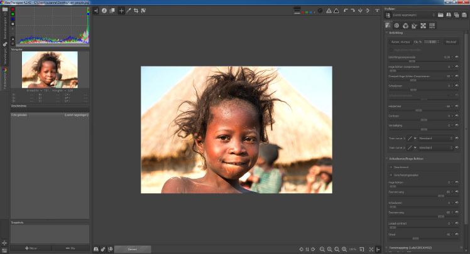This screenshot has width=470, height=254.
Task: Delete snapshot with Wis button
Action: click(70, 248)
